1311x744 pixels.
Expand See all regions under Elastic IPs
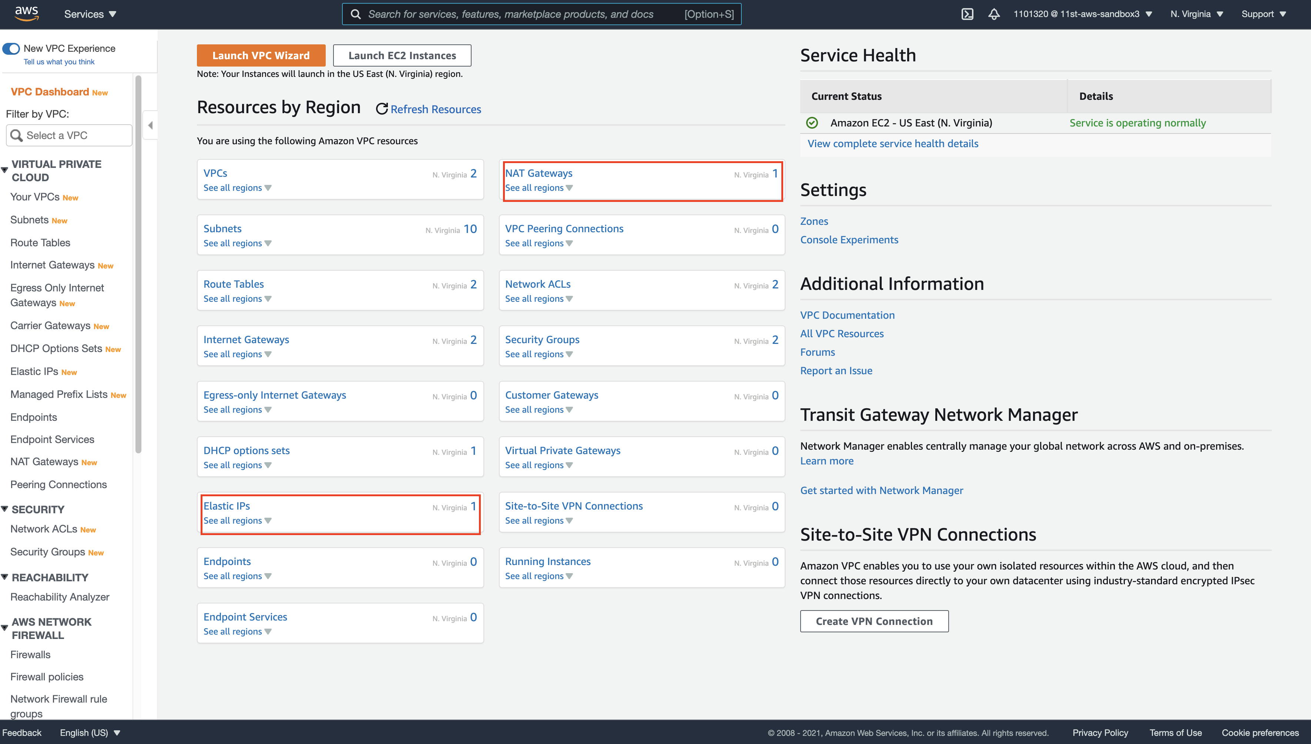(x=237, y=521)
